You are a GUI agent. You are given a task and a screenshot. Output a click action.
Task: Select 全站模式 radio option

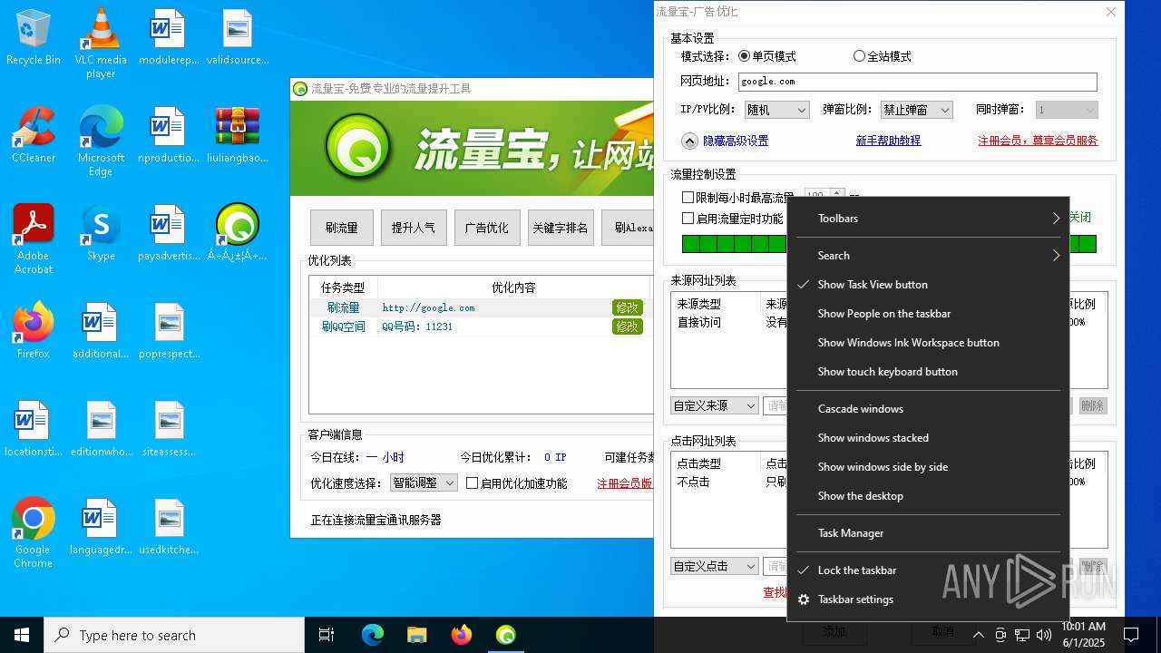(x=883, y=56)
